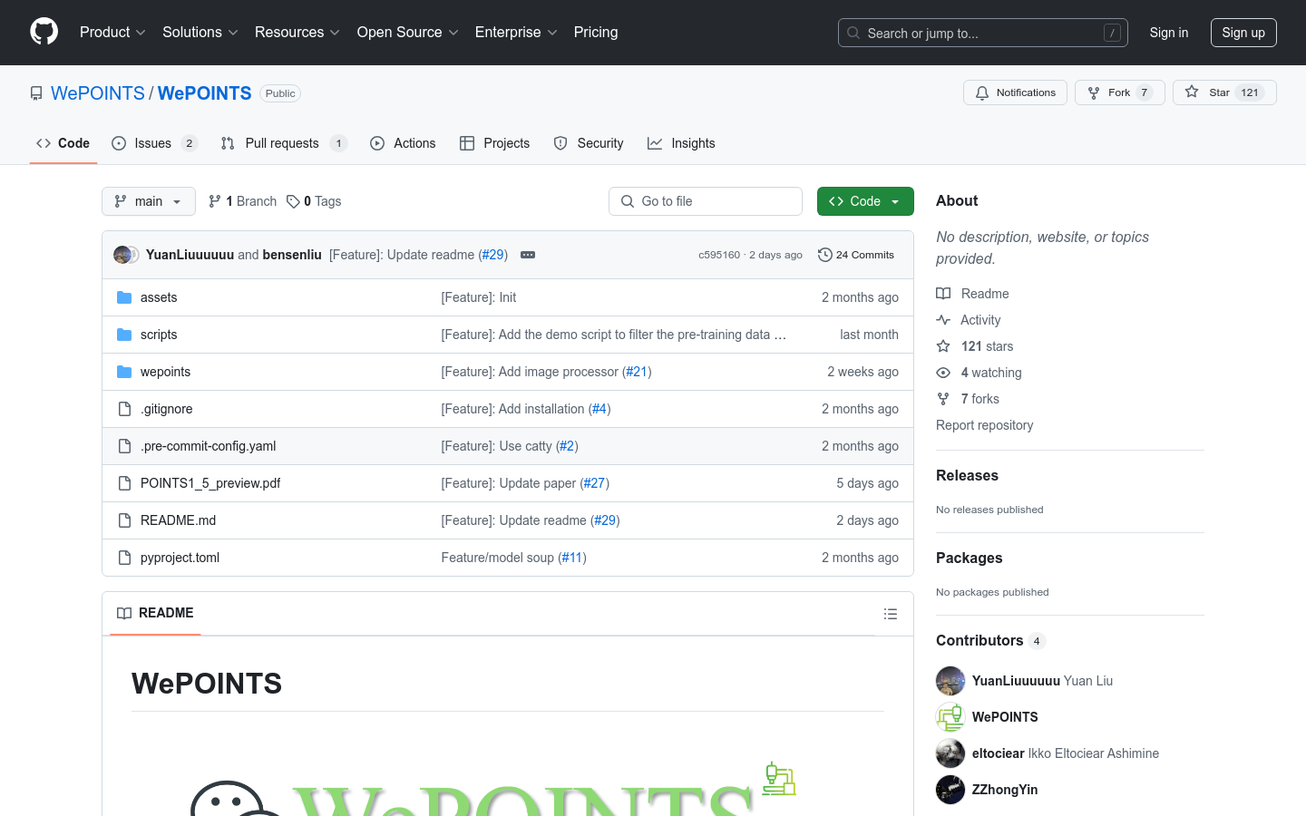Switch to the Projects tab
This screenshot has width=1306, height=816.
(x=494, y=143)
